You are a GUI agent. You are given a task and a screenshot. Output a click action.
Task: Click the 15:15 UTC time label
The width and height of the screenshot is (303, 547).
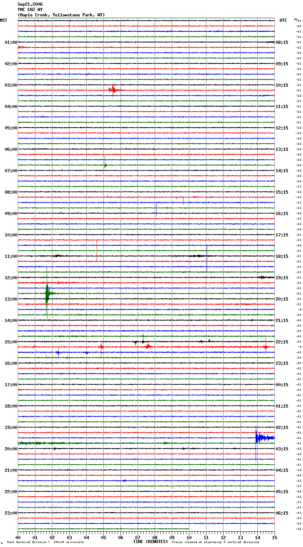(x=282, y=192)
